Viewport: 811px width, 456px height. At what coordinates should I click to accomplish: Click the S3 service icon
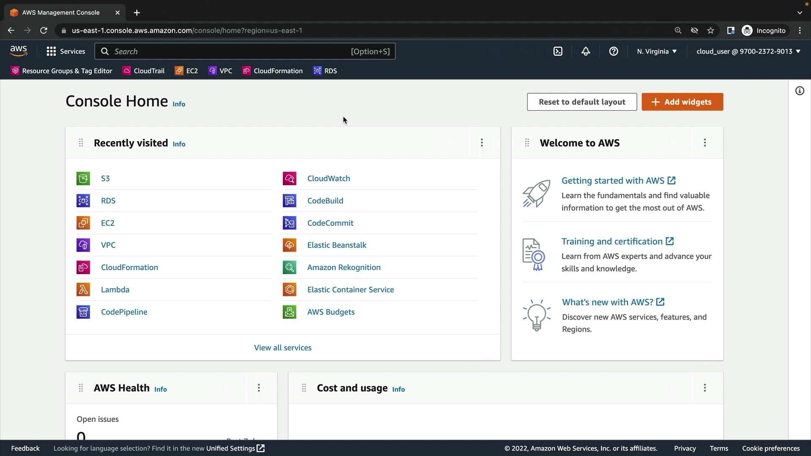83,179
